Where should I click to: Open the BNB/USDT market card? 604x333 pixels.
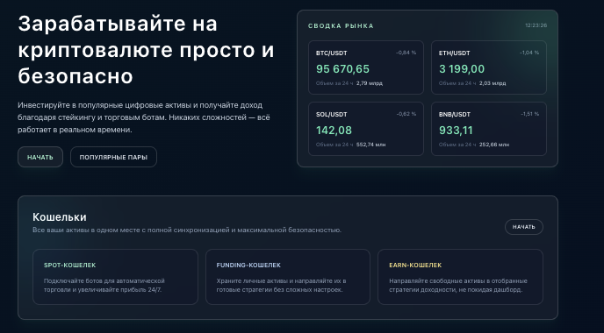tap(489, 129)
